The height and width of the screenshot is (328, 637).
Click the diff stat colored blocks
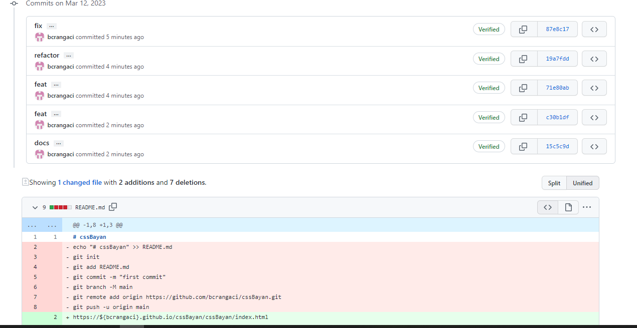(61, 207)
